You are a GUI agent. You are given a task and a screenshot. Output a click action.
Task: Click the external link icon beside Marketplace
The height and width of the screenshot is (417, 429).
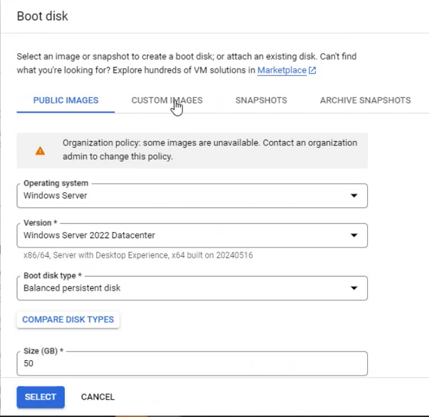(313, 70)
